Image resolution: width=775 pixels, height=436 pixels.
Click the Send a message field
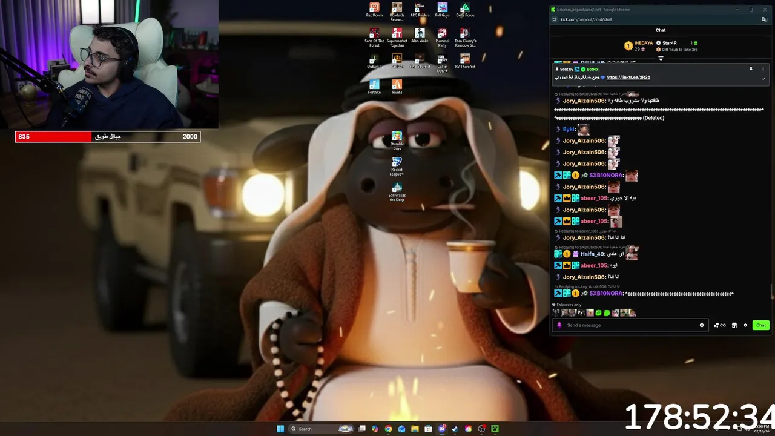630,325
